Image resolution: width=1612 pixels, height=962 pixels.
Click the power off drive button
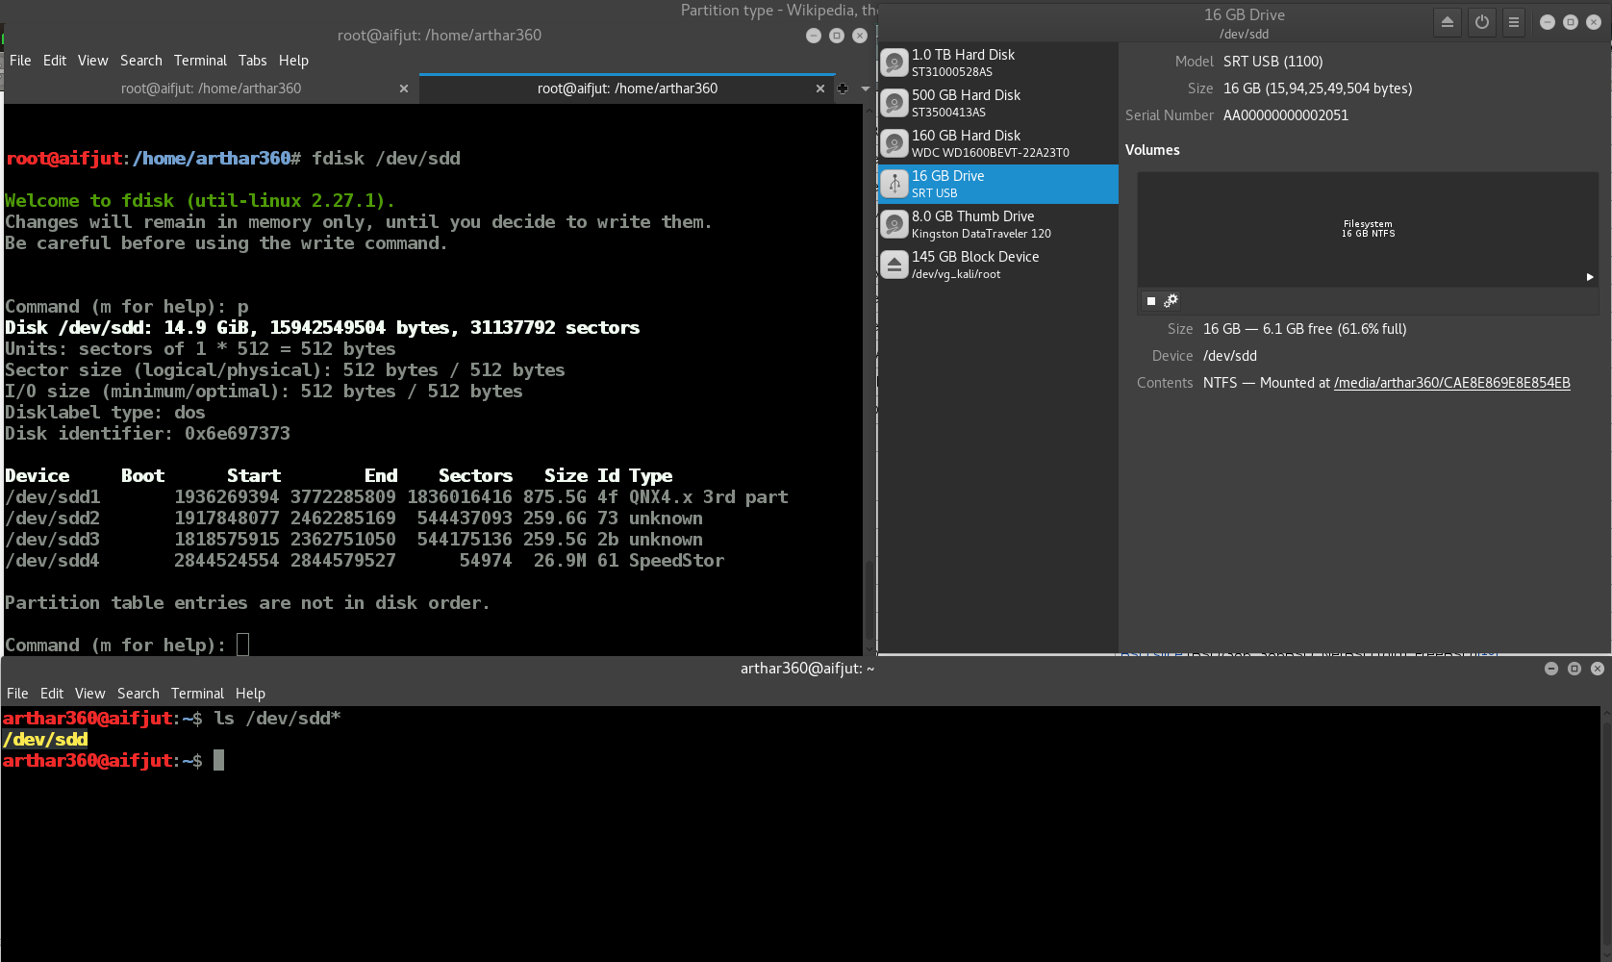[x=1482, y=22]
